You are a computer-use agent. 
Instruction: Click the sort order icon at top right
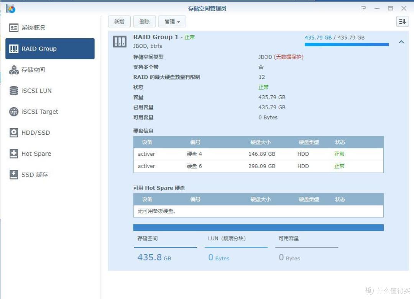[x=402, y=21]
